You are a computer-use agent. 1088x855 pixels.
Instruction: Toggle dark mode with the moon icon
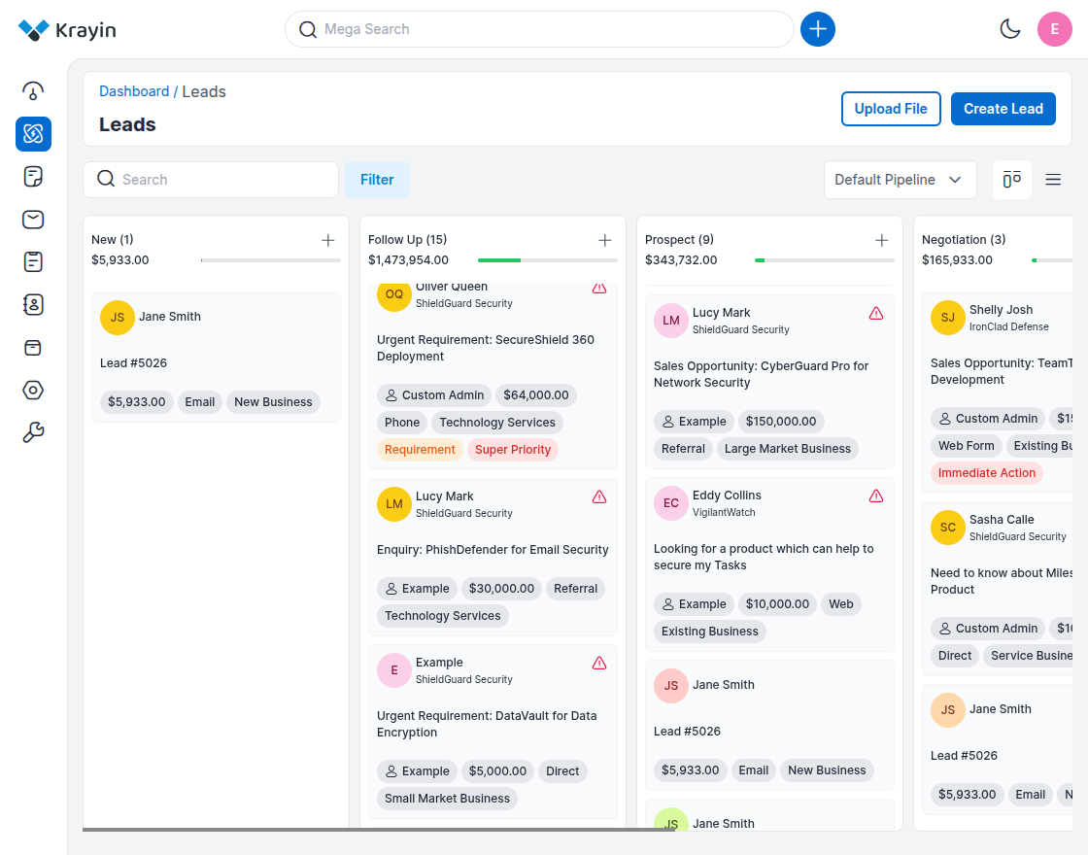tap(1010, 29)
